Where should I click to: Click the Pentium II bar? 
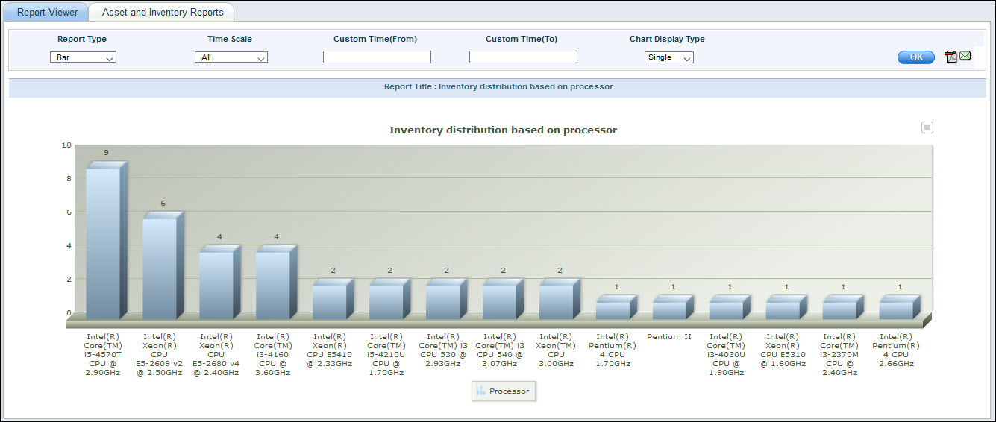click(x=670, y=309)
